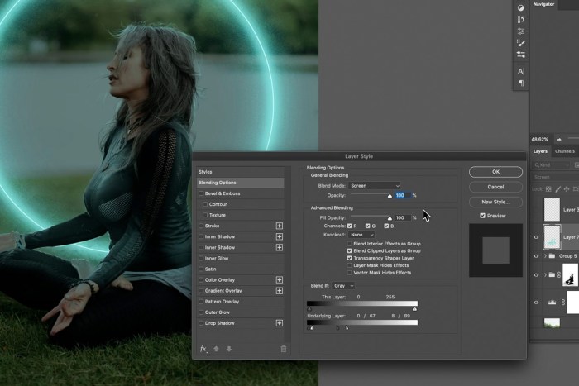The height and width of the screenshot is (386, 579).
Task: Click the Navigator zoom-out mountain icon
Action: pos(559,139)
